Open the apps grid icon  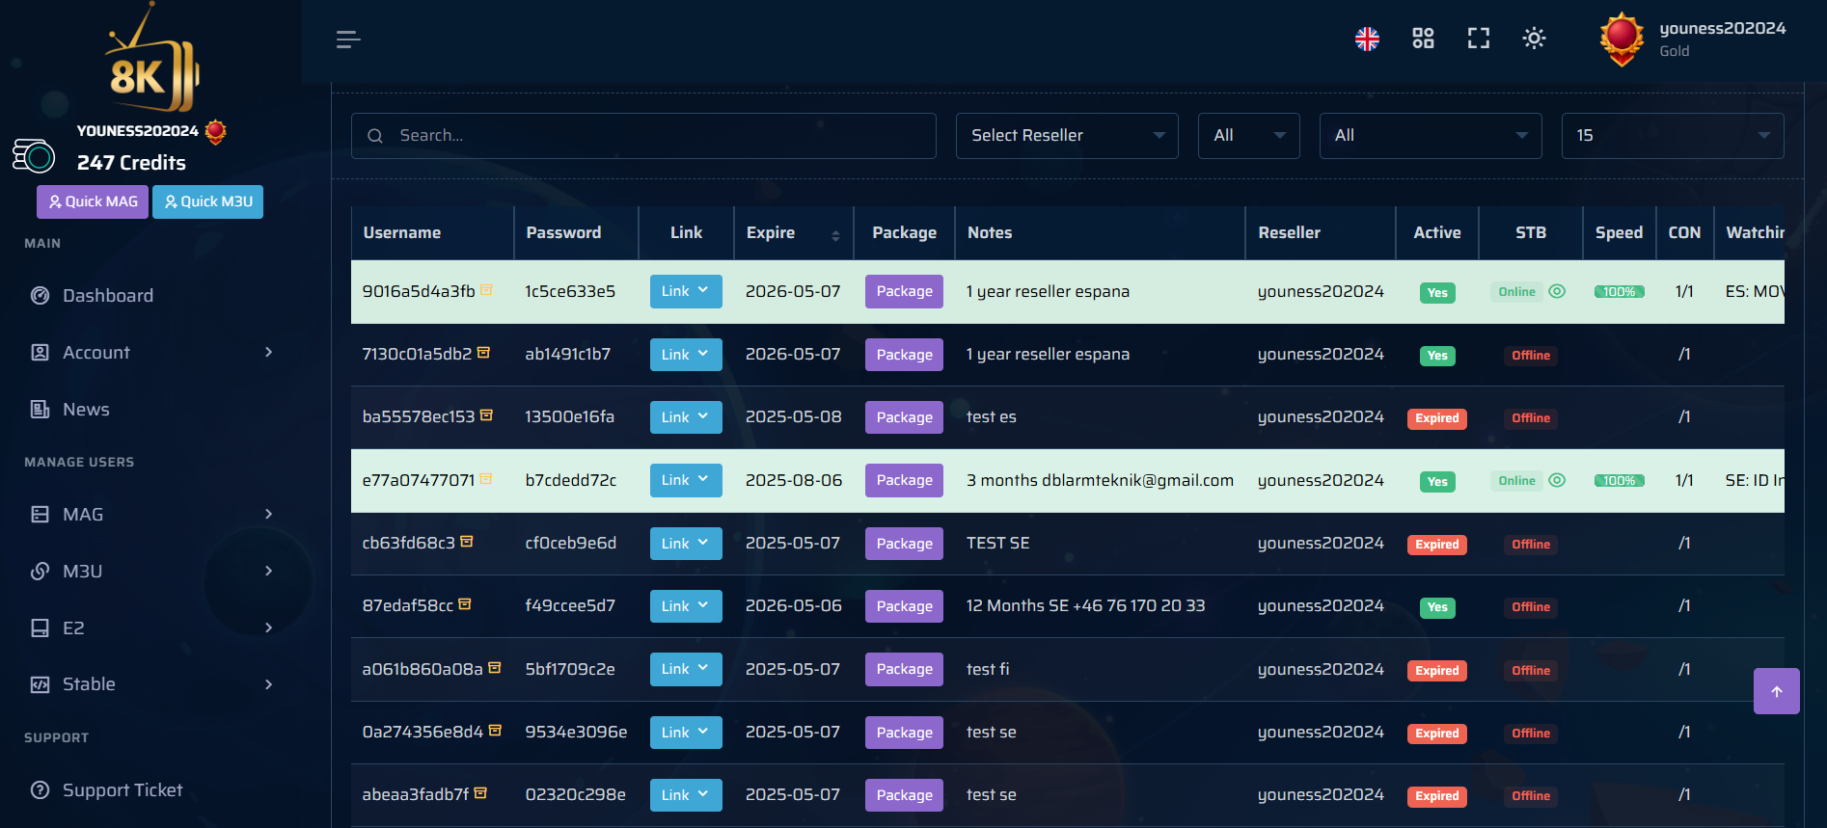(1423, 39)
